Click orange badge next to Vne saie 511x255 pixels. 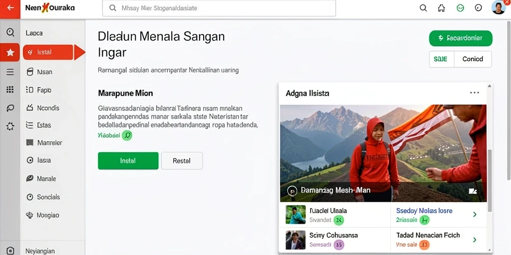click(x=424, y=245)
